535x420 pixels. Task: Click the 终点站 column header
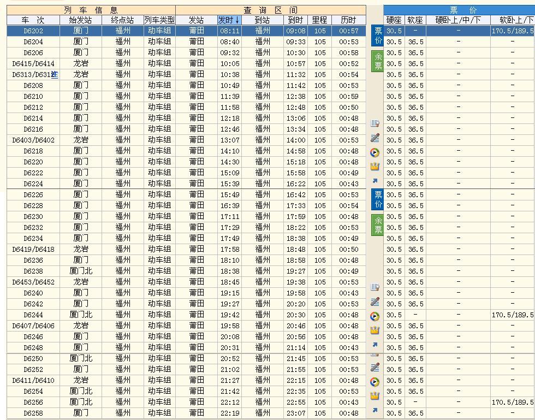[x=123, y=20]
